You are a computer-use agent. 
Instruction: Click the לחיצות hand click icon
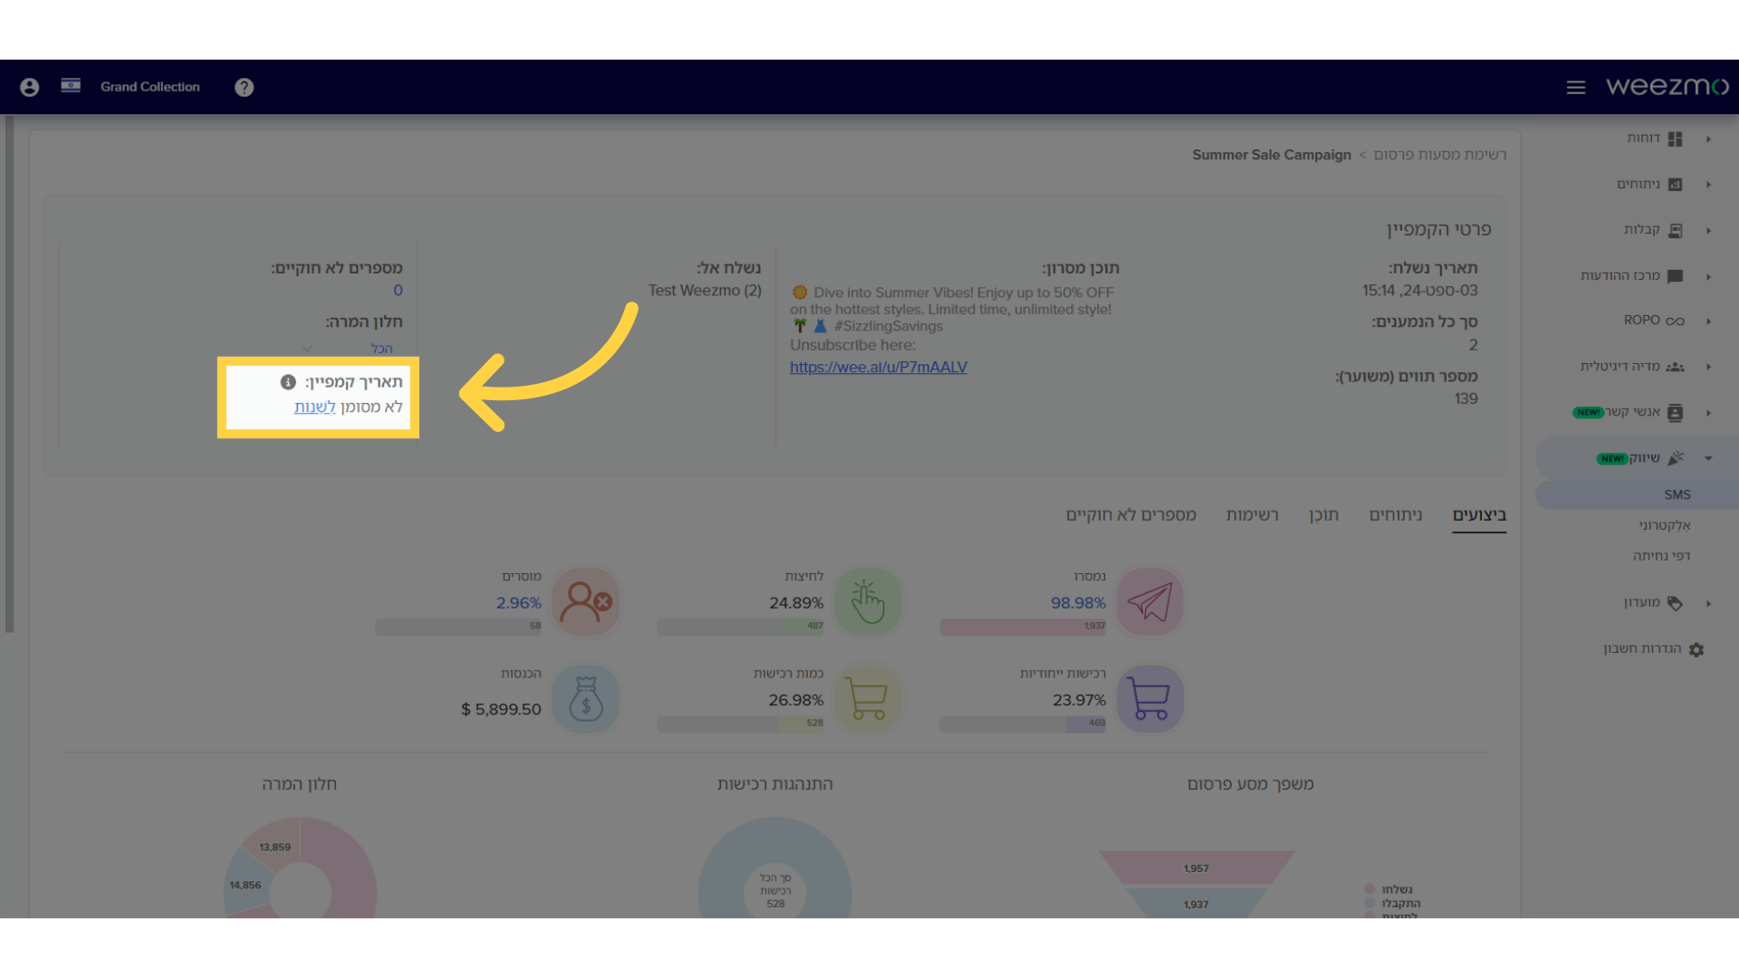[x=868, y=601]
